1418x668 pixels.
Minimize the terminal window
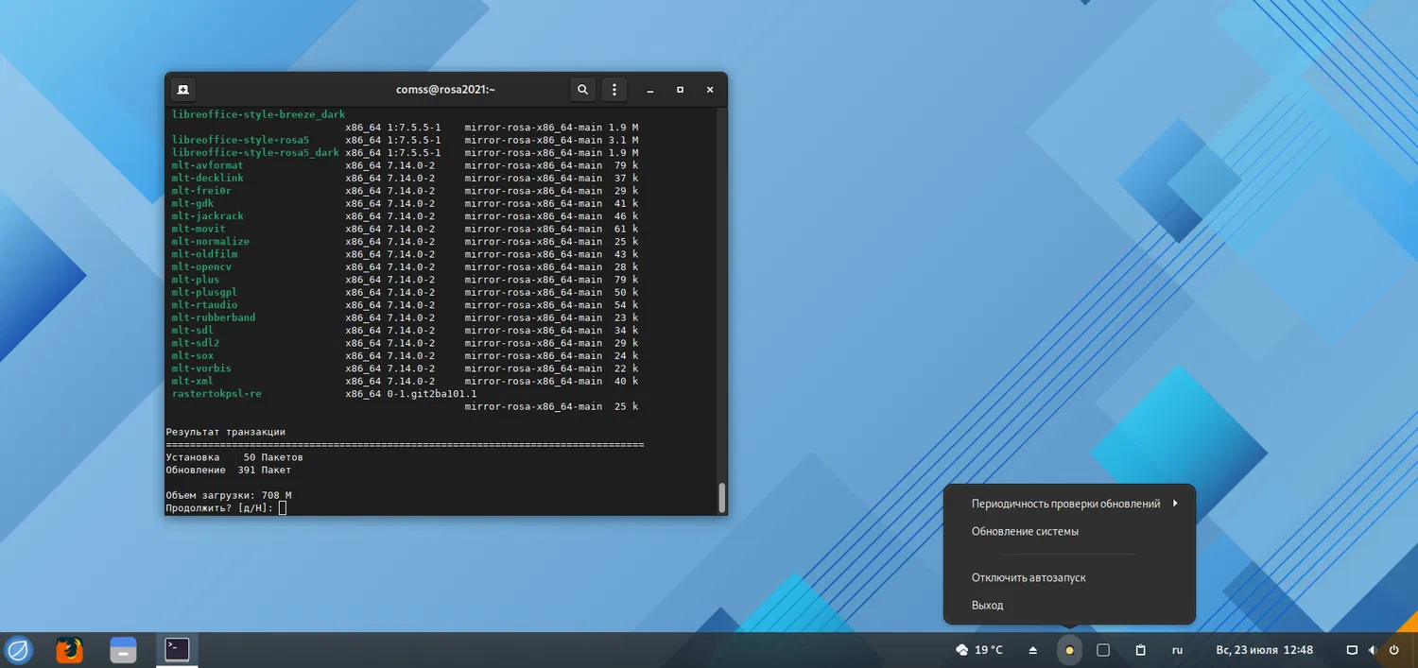(x=650, y=90)
